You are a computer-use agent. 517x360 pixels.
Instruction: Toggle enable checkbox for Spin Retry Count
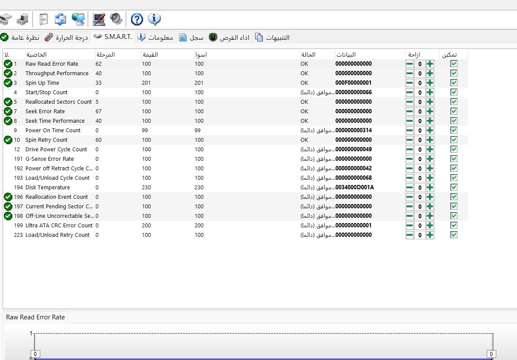pos(454,140)
